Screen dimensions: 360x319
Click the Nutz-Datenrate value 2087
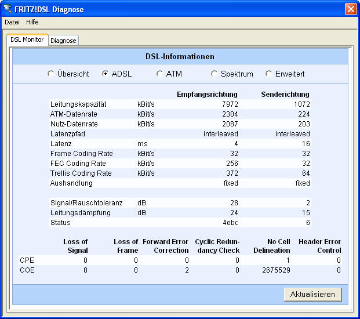point(230,124)
